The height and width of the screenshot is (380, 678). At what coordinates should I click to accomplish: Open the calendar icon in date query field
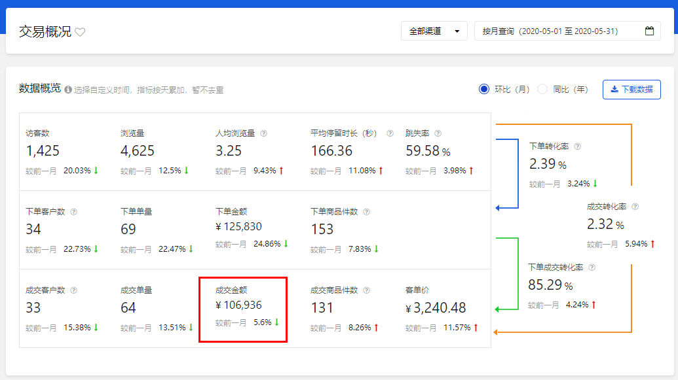pos(649,31)
